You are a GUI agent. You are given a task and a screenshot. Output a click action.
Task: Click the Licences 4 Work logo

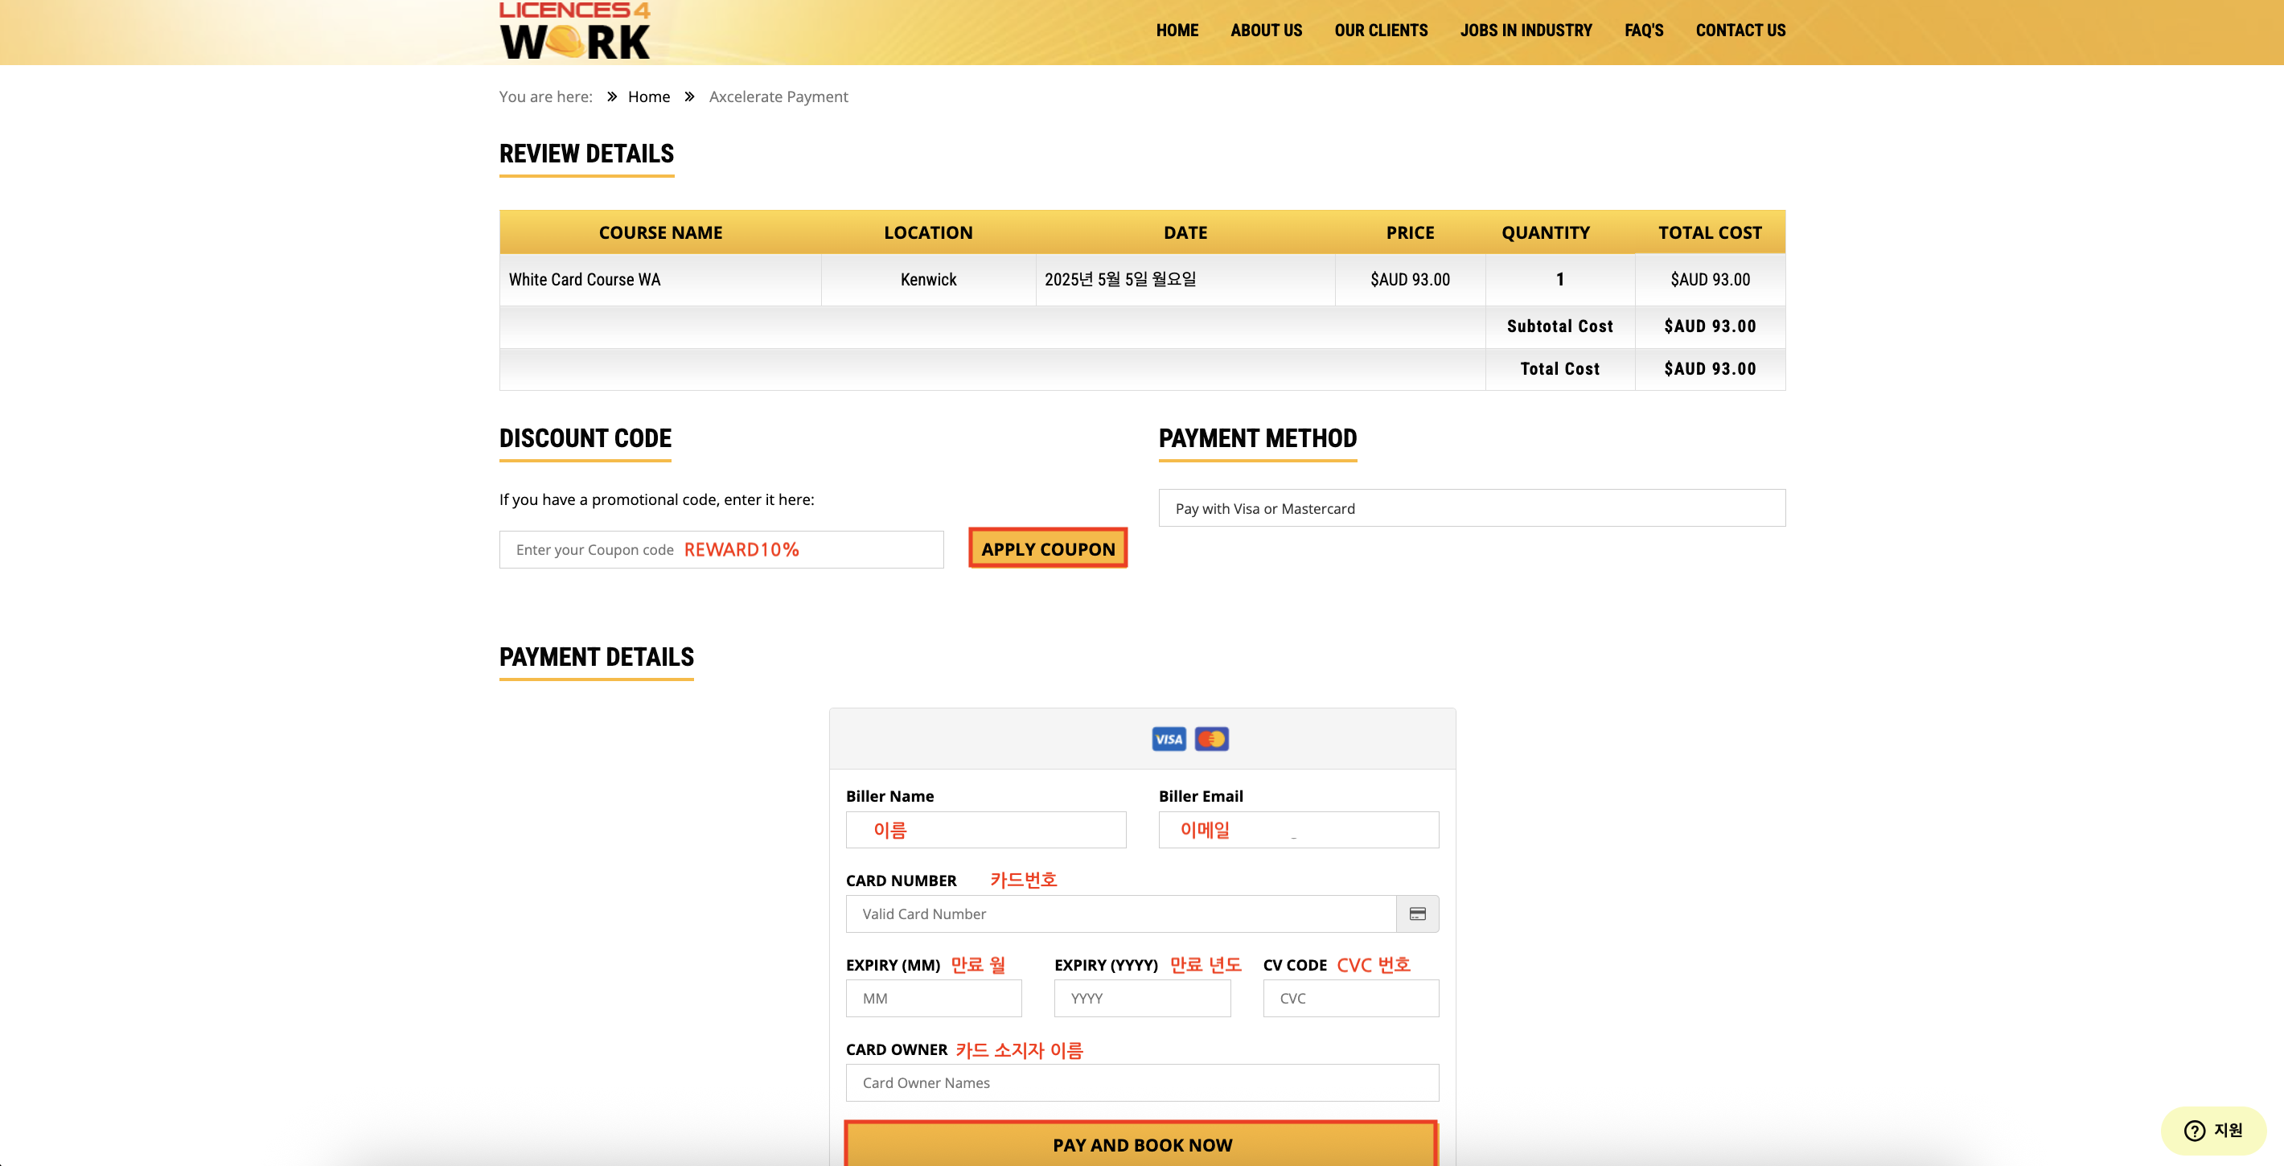click(574, 32)
